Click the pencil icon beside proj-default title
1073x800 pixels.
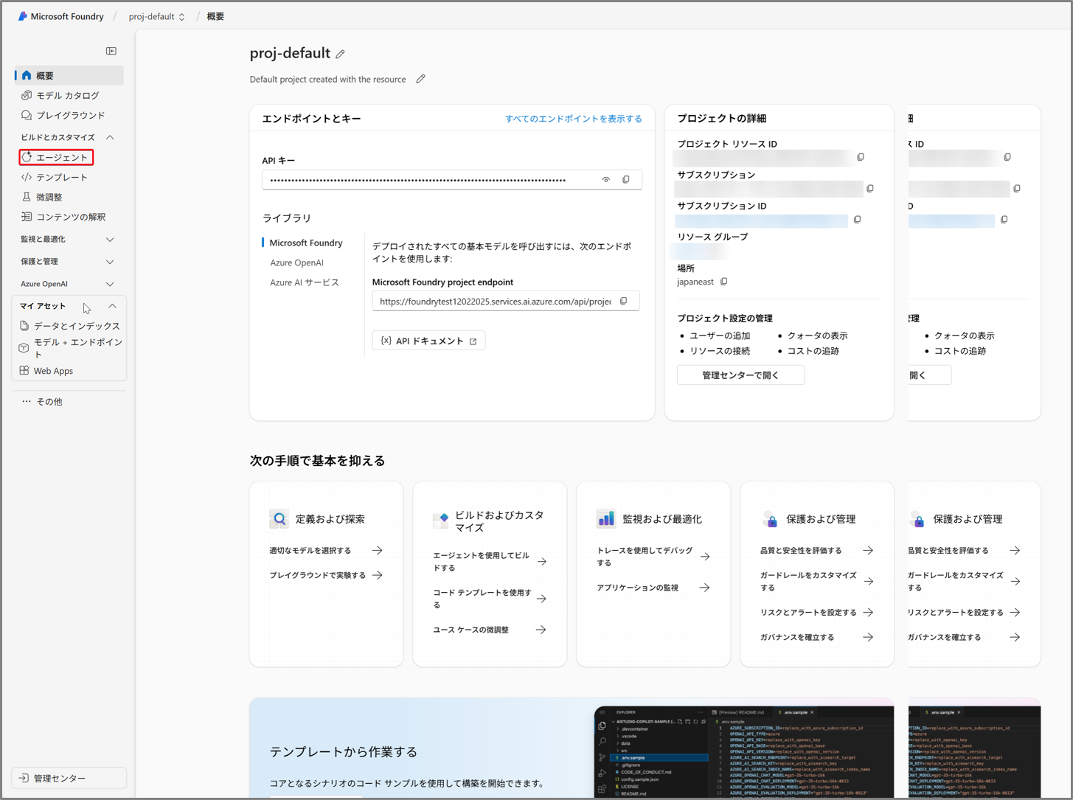(340, 54)
